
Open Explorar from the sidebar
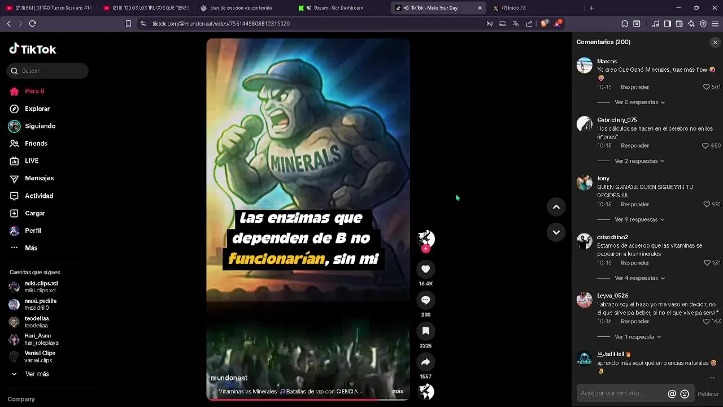tap(37, 109)
